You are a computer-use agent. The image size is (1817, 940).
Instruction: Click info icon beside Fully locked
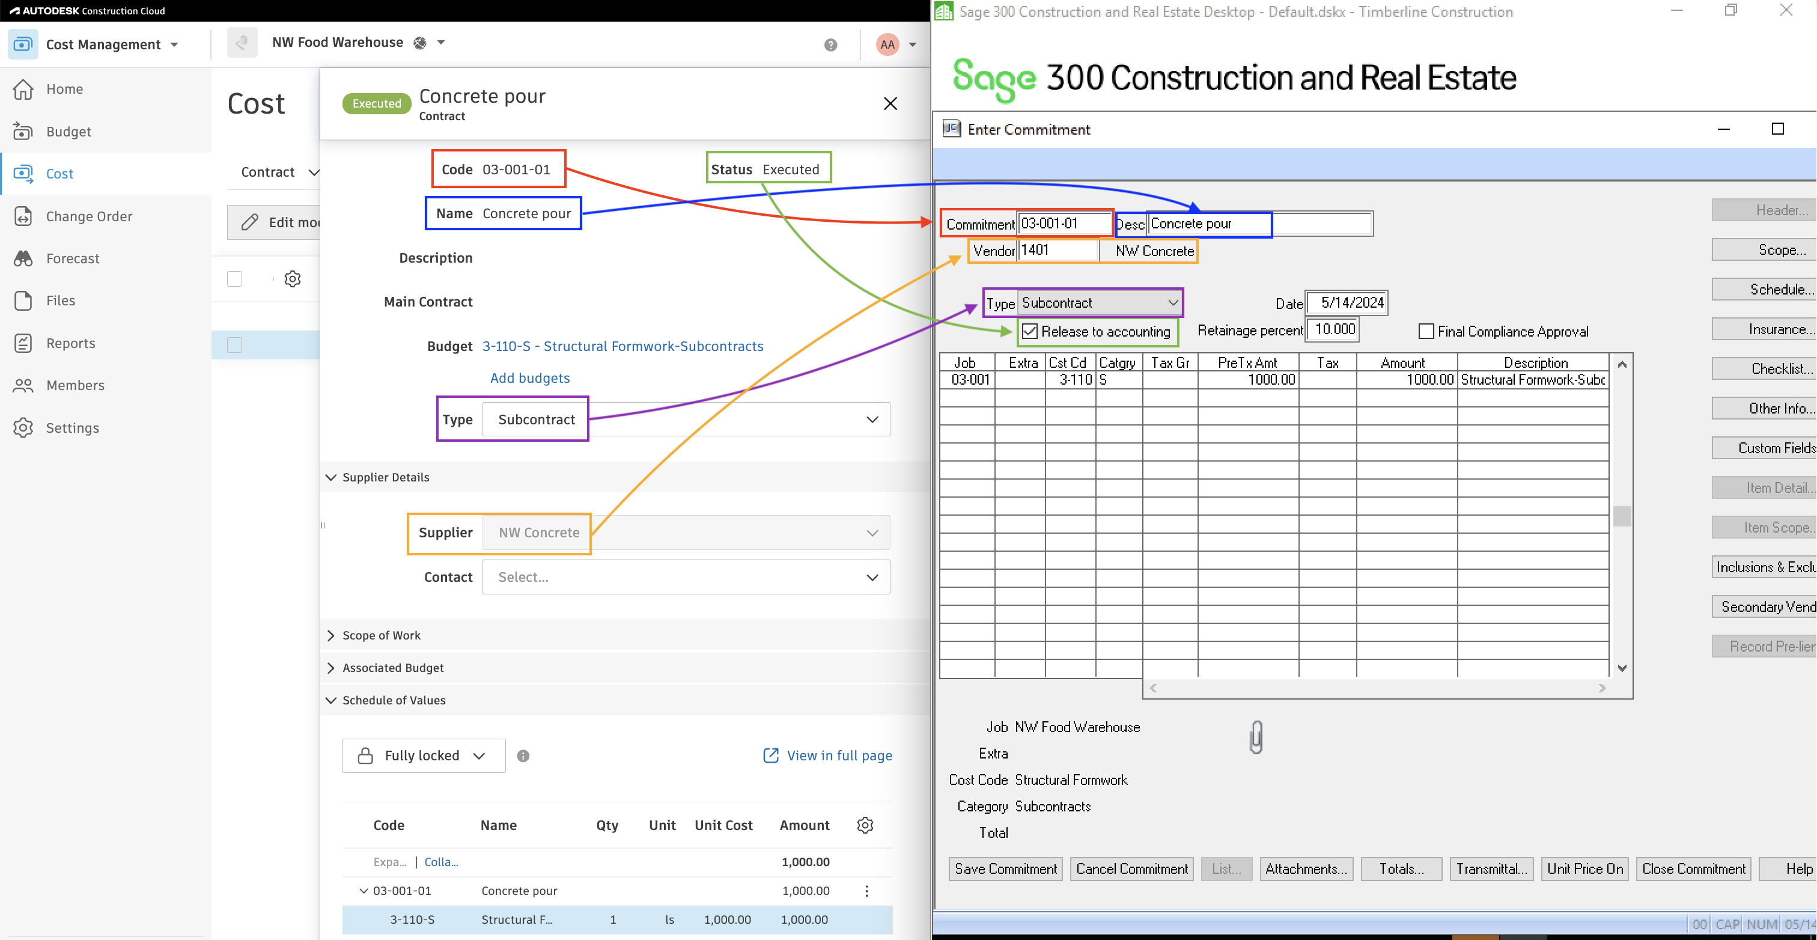pos(523,756)
